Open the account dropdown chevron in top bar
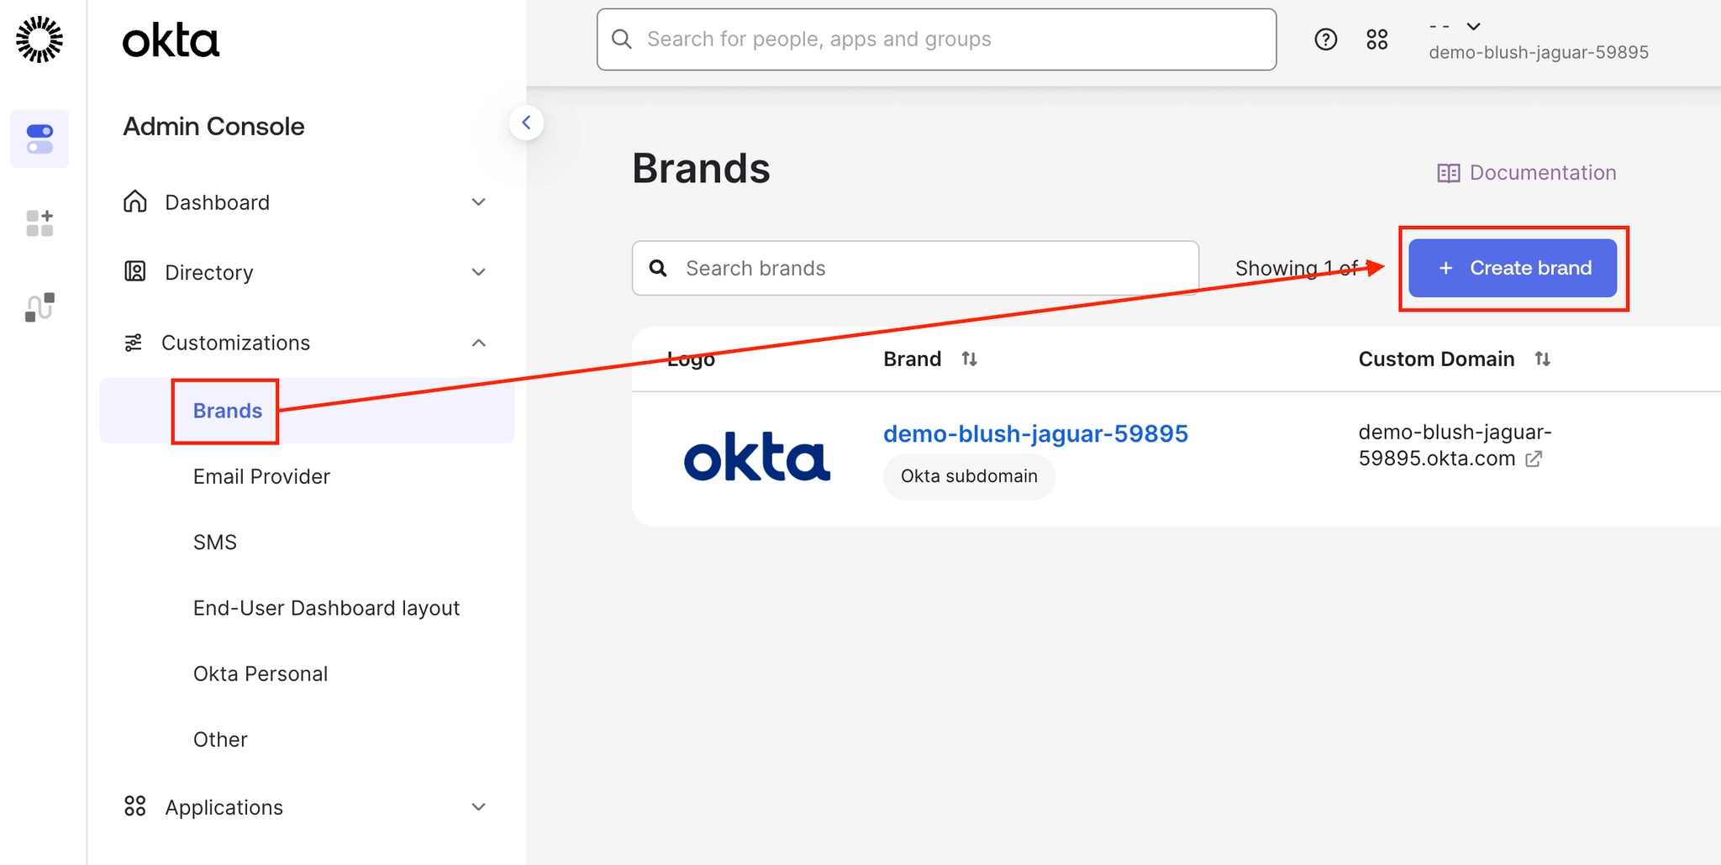The width and height of the screenshot is (1721, 865). pyautogui.click(x=1474, y=26)
